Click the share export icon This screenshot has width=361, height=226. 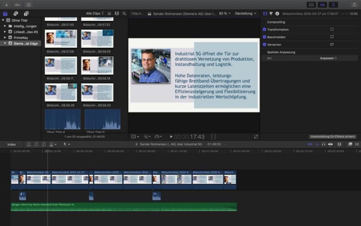click(x=354, y=5)
